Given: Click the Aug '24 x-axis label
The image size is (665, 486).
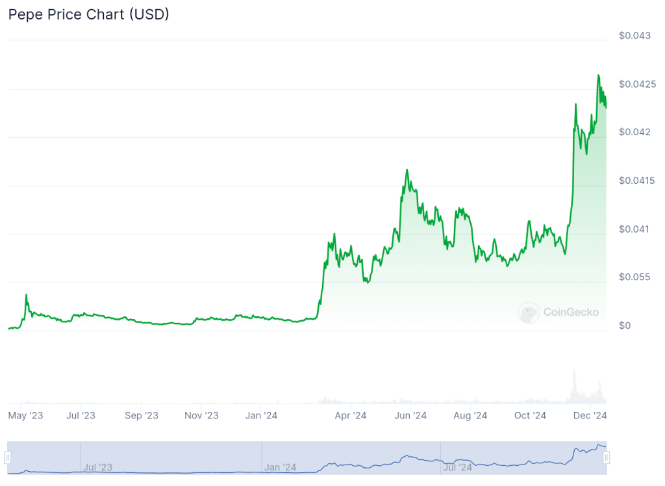Looking at the screenshot, I should (470, 415).
